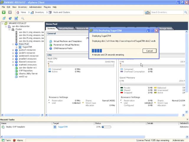This screenshot has height=142, width=189.
Task: Open the File menu
Action: pos(3,7)
